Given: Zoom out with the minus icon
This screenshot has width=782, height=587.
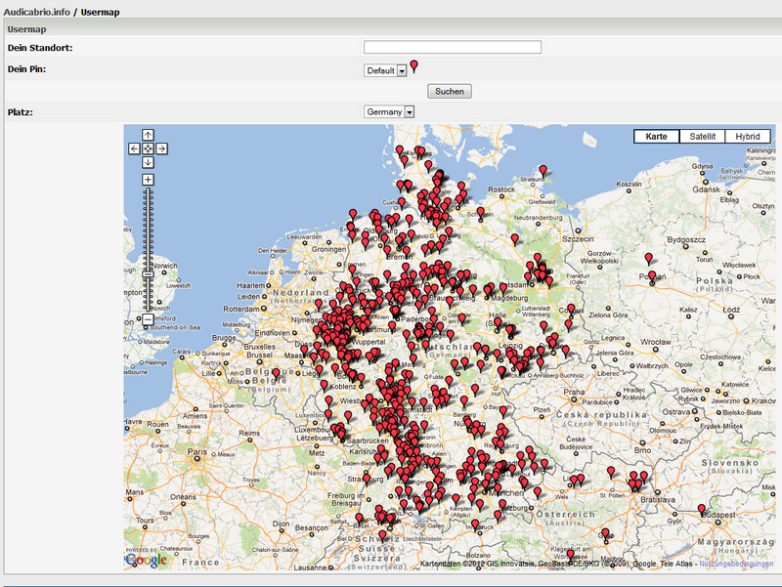Looking at the screenshot, I should (x=148, y=319).
